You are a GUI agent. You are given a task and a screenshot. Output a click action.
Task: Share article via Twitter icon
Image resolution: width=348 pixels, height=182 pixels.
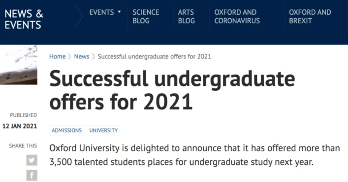[32, 160]
